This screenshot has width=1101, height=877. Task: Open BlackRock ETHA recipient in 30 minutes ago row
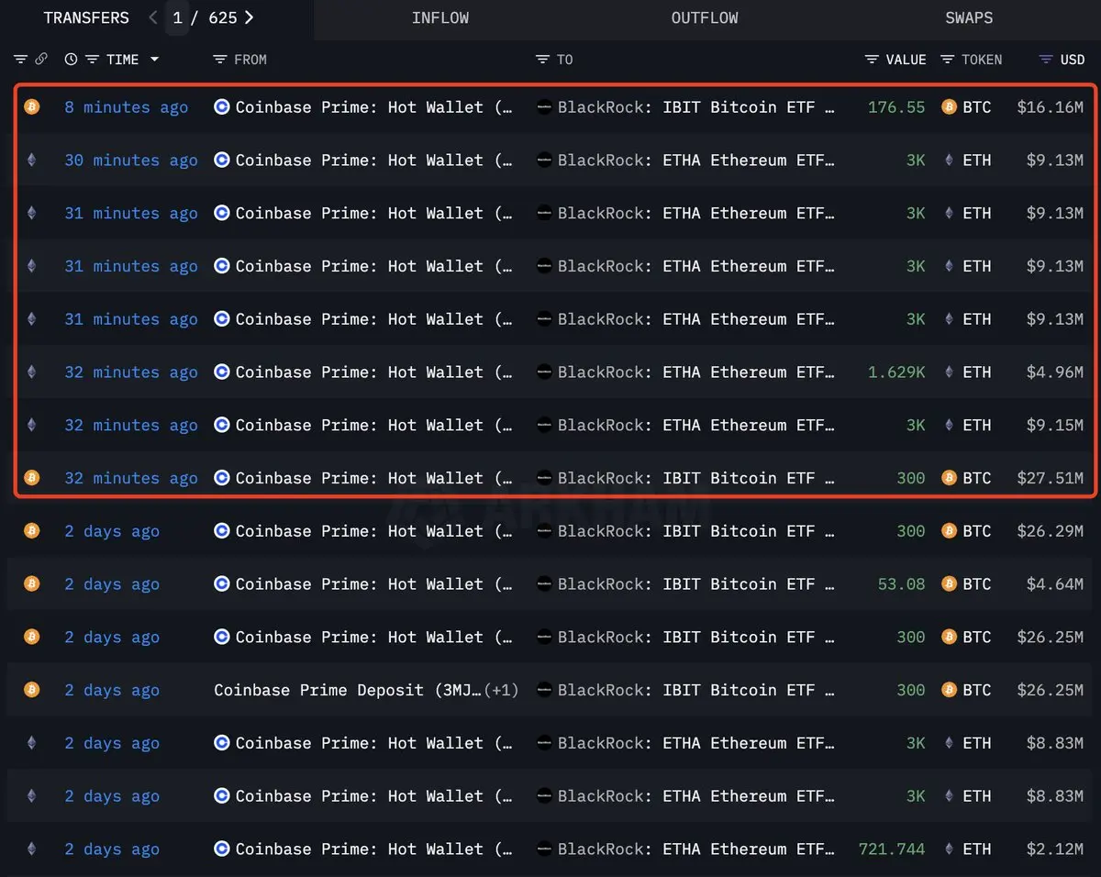696,161
